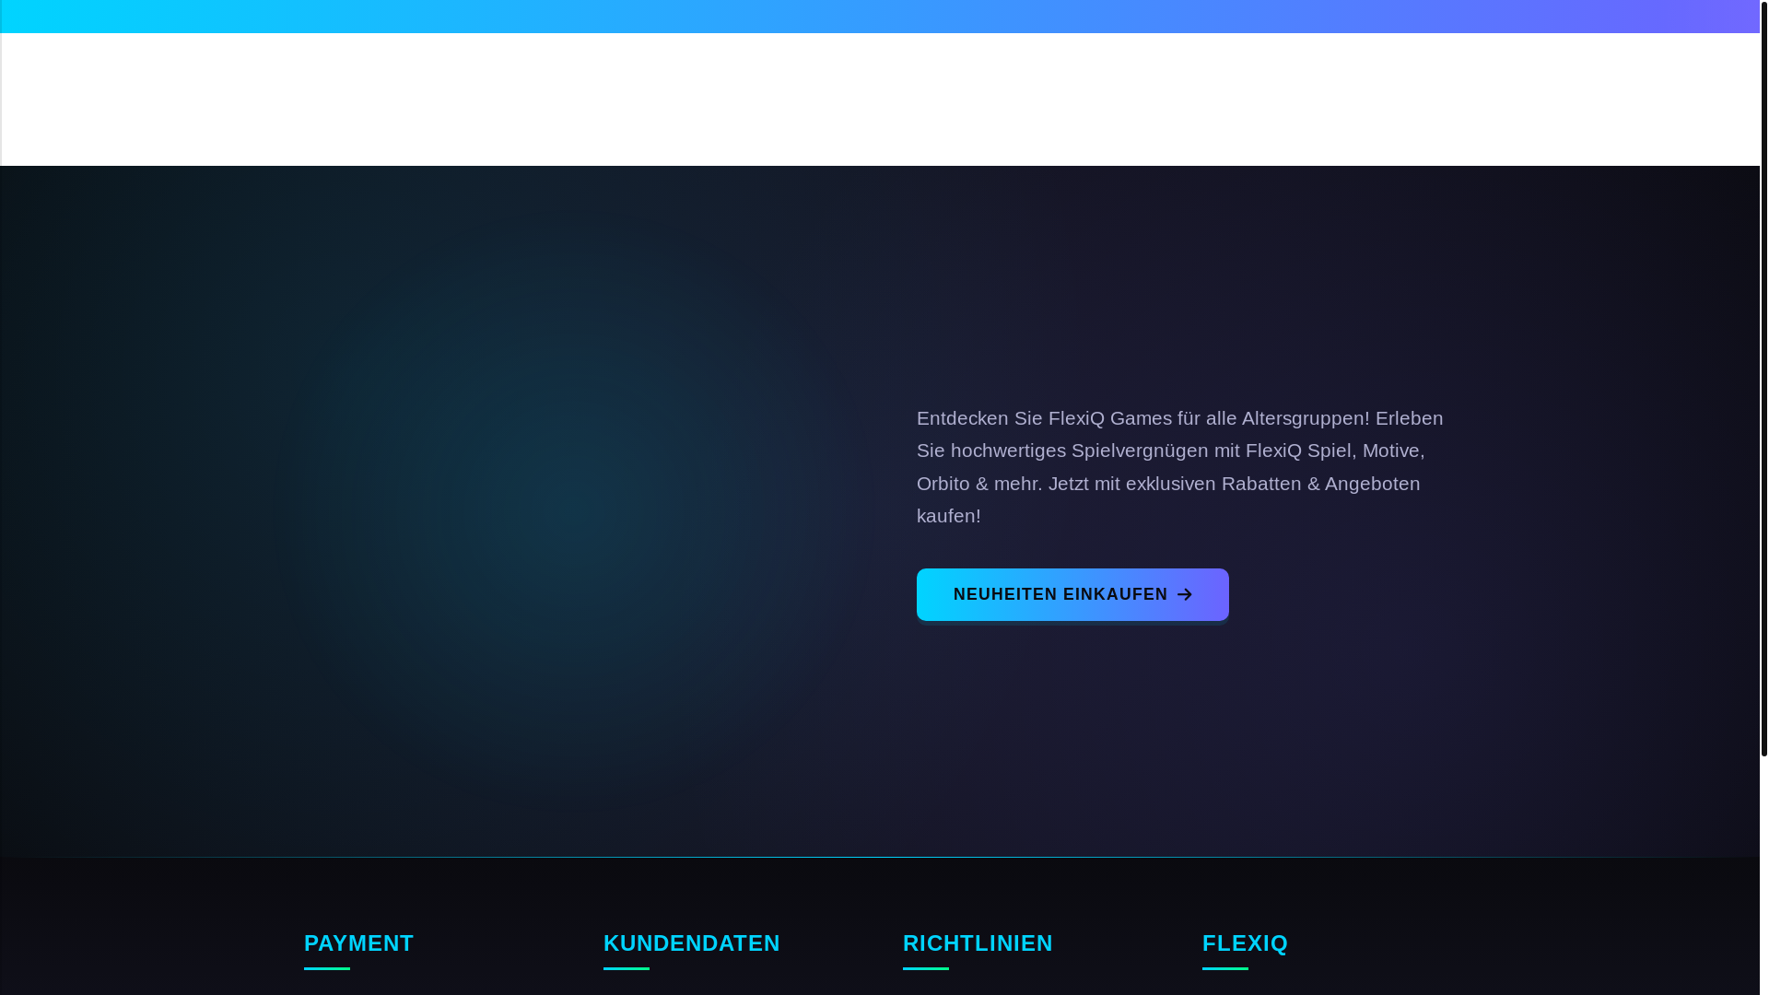Select the PAYMENT footer heading
Screen dimensions: 1769x995
click(x=358, y=943)
